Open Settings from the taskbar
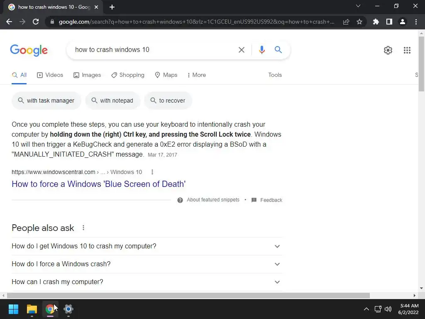 coord(68,309)
